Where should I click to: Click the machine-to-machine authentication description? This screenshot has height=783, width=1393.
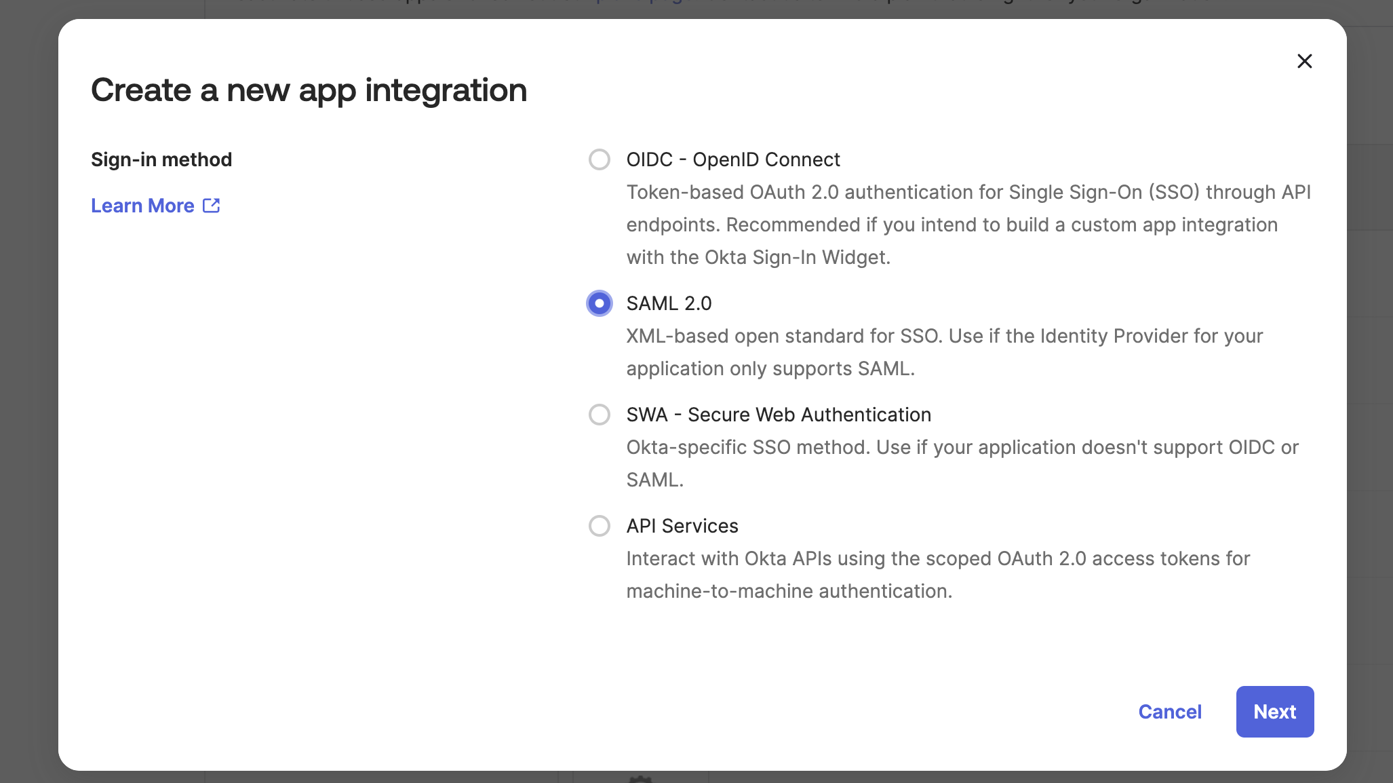[x=938, y=575]
